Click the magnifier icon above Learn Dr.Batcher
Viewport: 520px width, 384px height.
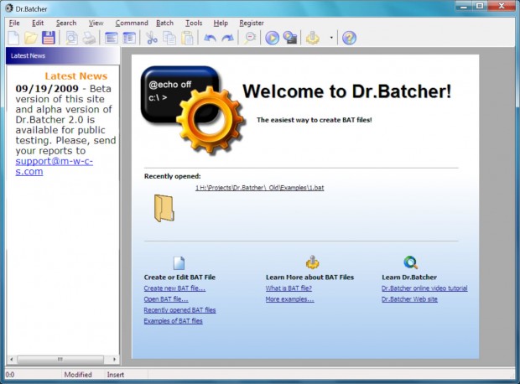pos(411,262)
